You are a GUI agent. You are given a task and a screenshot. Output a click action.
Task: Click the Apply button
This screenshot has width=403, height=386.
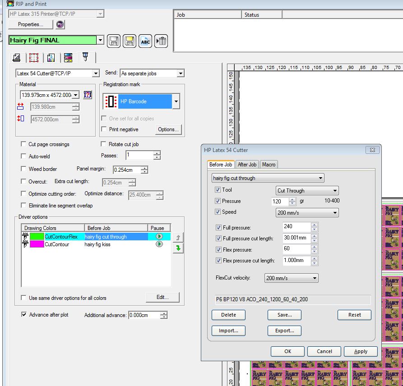pyautogui.click(x=361, y=351)
